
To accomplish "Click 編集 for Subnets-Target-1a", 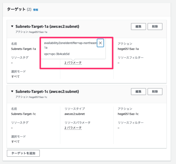I will 138,26.
